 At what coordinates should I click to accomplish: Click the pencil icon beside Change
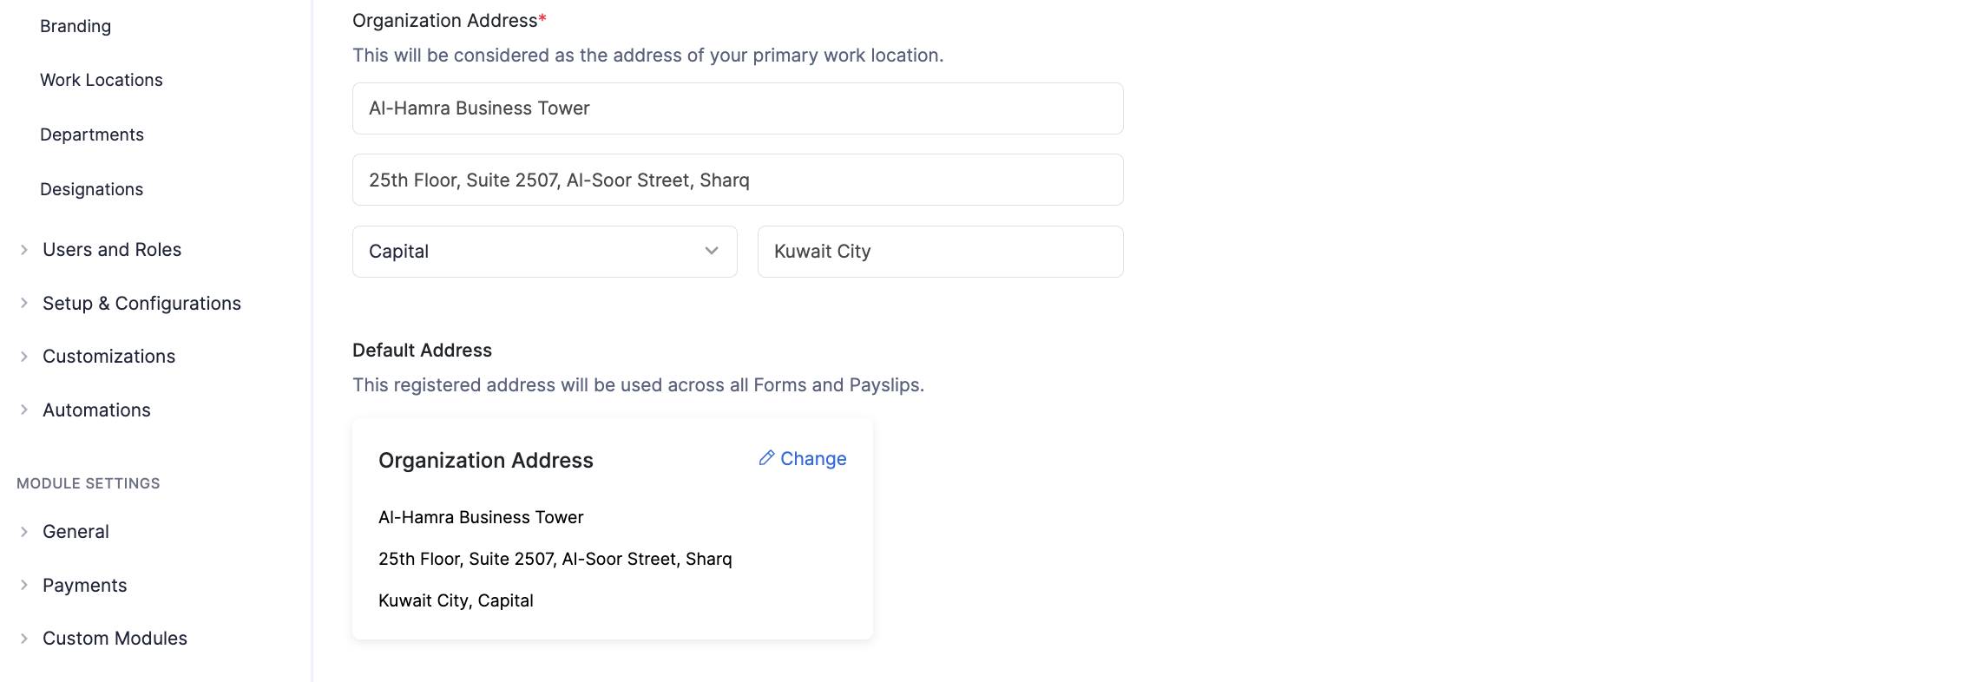pyautogui.click(x=766, y=458)
